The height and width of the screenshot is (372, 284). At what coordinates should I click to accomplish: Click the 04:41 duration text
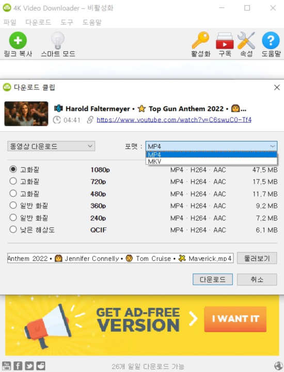point(72,120)
